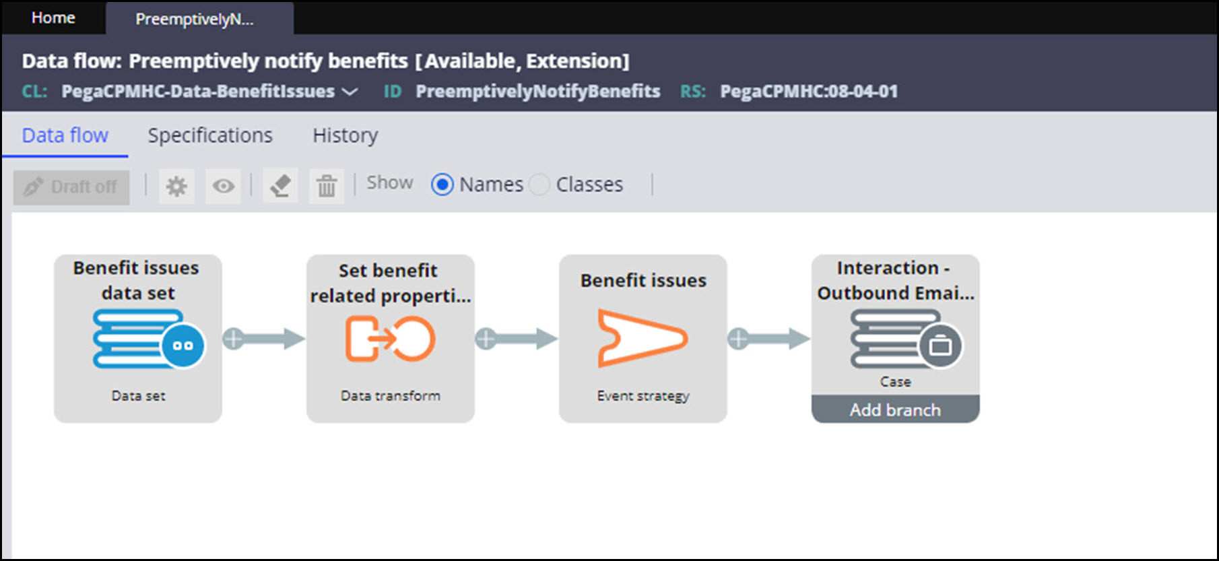
Task: Click the Draft off button
Action: click(x=71, y=187)
